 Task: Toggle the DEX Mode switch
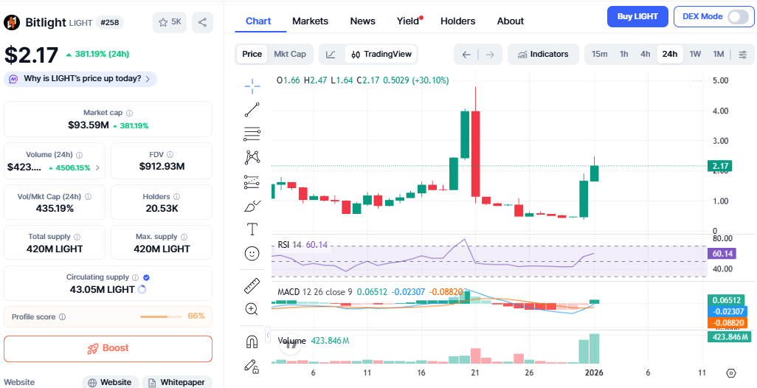point(737,17)
